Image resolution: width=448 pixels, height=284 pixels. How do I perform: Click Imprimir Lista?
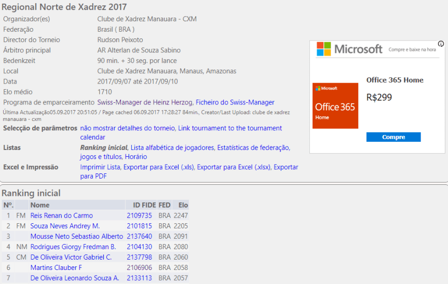click(x=100, y=167)
